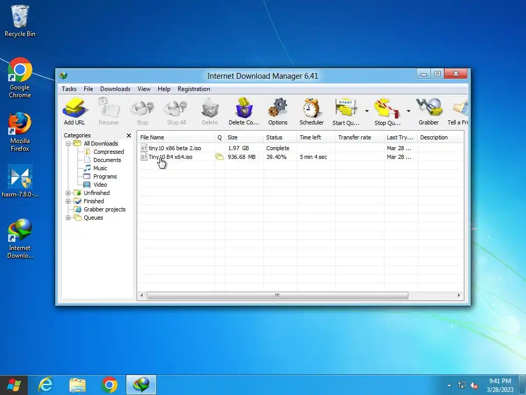
Task: Select the All Downloads category
Action: click(101, 144)
